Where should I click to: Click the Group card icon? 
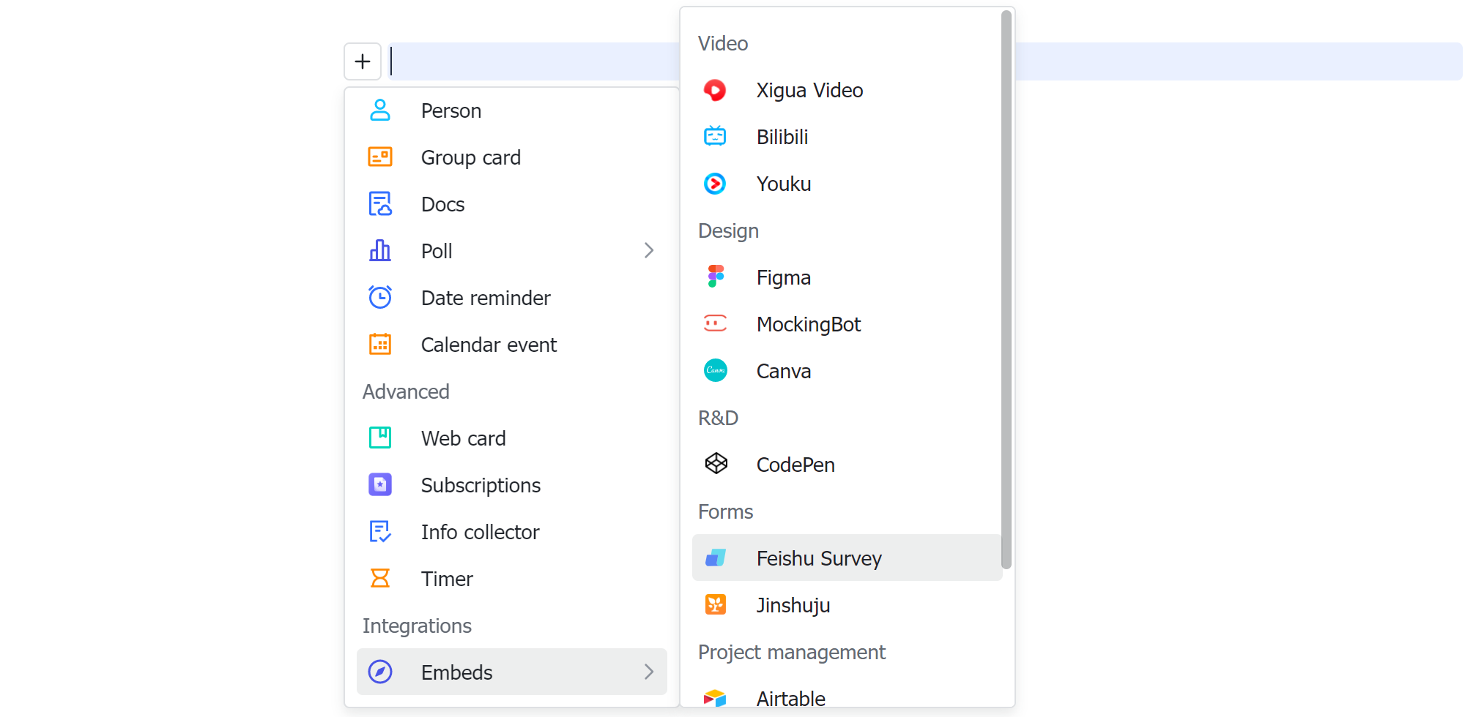pos(380,157)
